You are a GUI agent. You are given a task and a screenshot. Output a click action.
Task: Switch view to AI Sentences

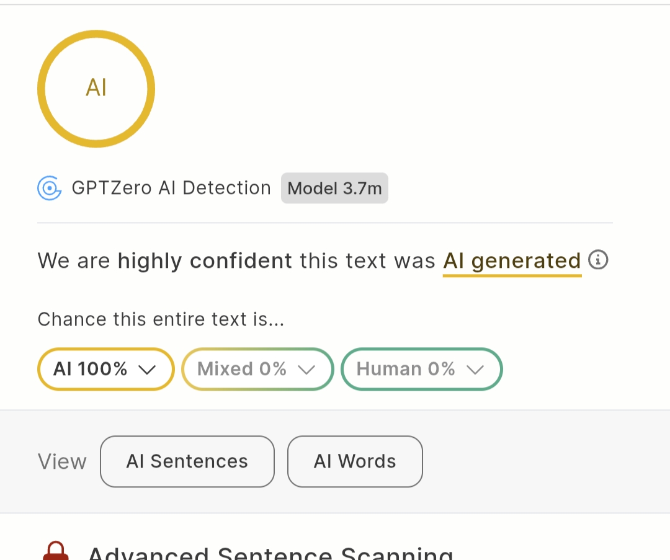[187, 461]
